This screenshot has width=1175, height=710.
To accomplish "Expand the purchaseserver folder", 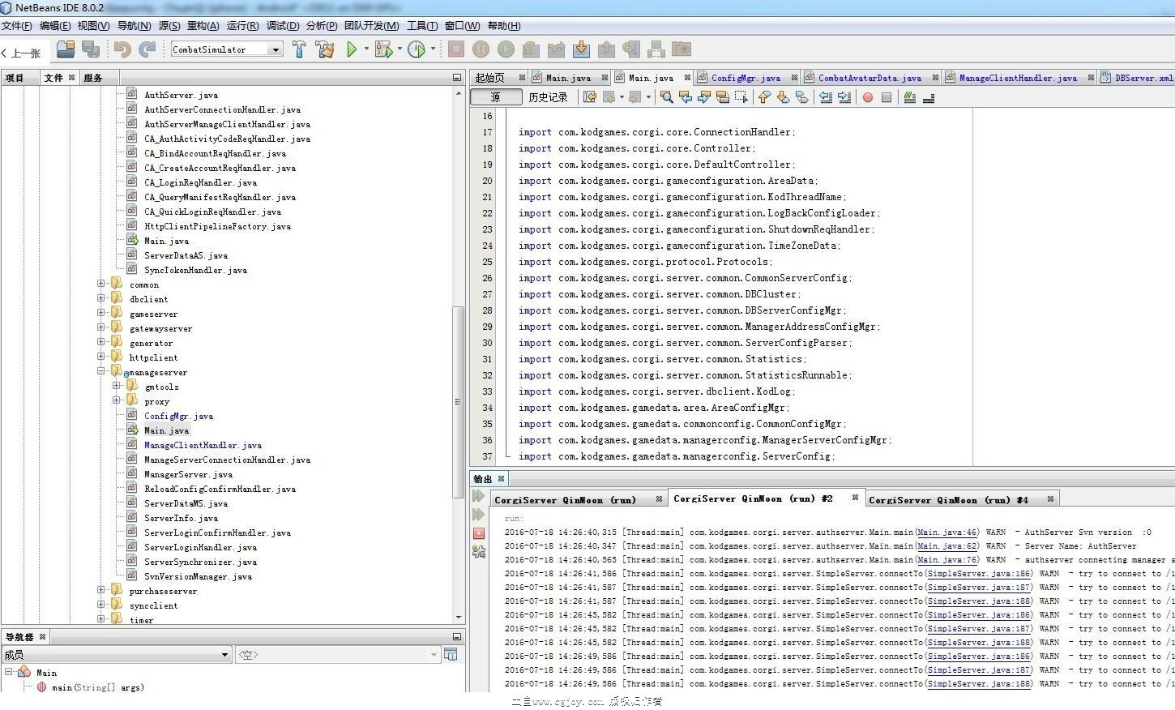I will click(101, 590).
